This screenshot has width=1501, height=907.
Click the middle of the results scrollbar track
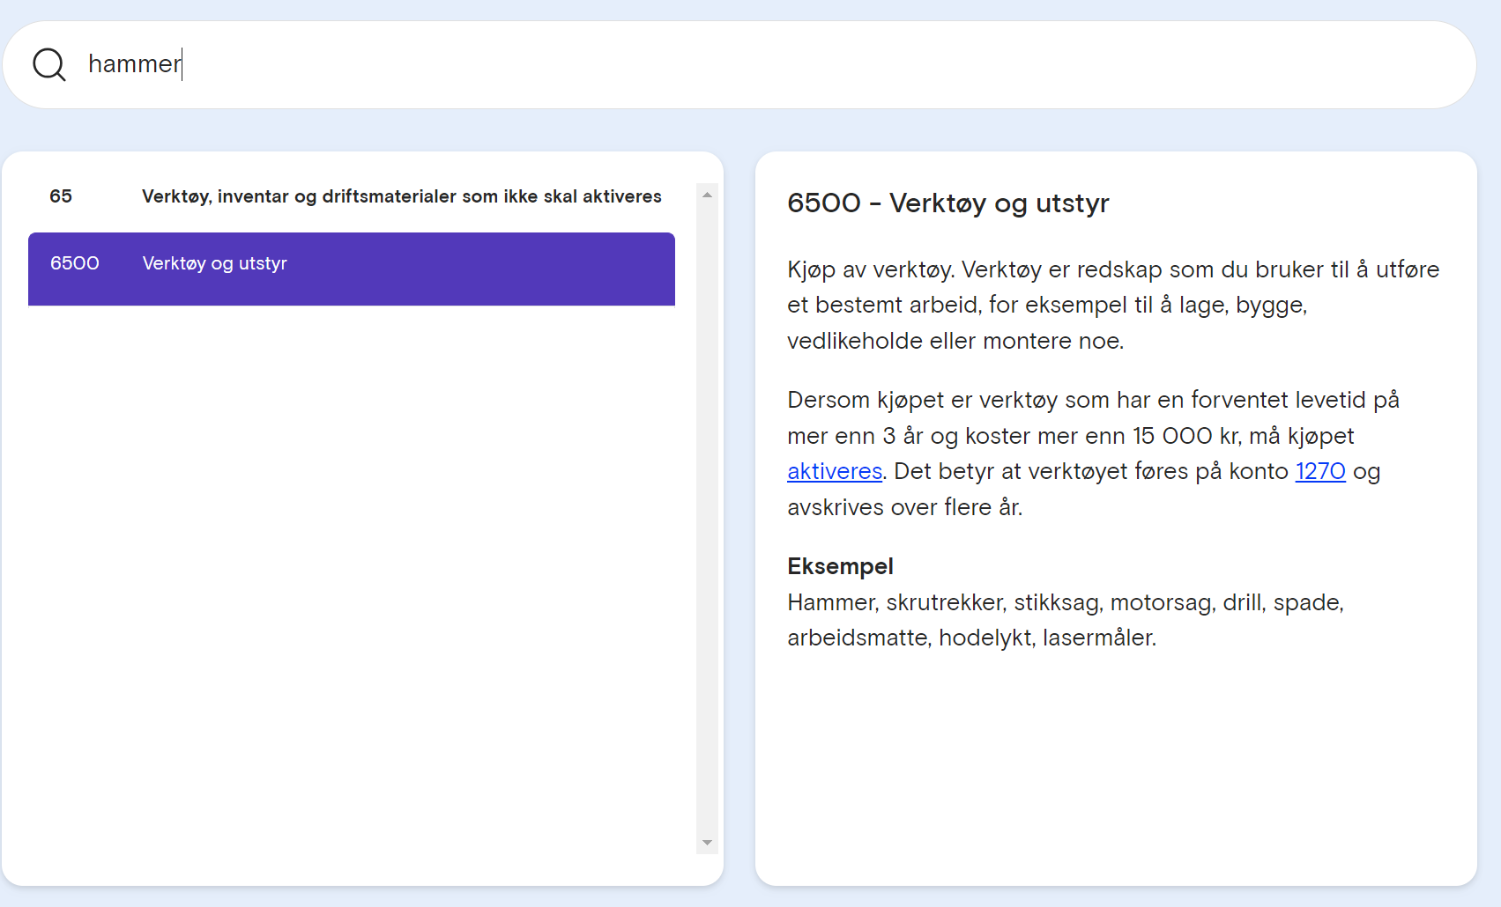click(x=707, y=519)
